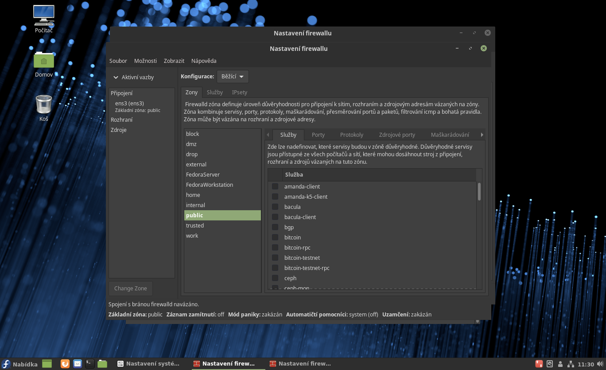The image size is (606, 370).
Task: Open the Nabídka main menu button
Action: click(20, 364)
